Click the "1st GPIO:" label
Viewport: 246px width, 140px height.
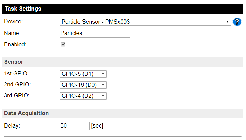click(x=16, y=73)
